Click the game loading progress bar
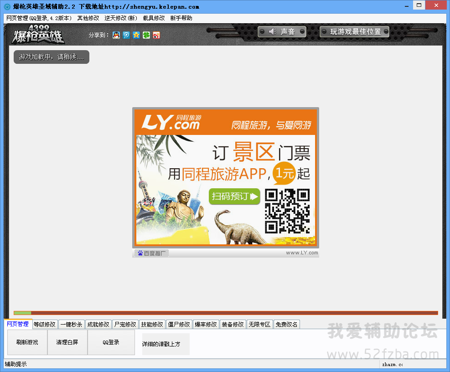The height and width of the screenshot is (372, 450). 226,313
